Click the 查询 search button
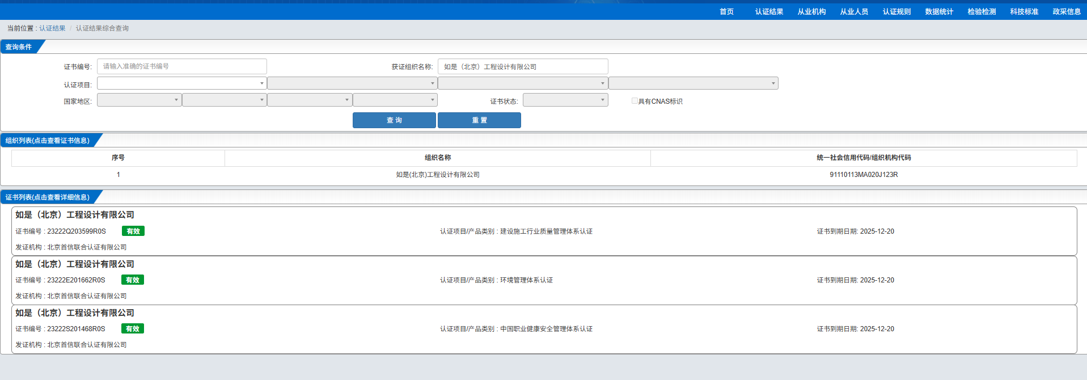 pyautogui.click(x=394, y=120)
